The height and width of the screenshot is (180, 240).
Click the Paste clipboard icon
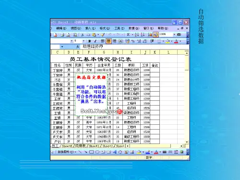point(94,35)
